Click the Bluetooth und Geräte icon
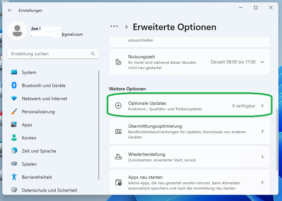282x201 pixels. 14,85
